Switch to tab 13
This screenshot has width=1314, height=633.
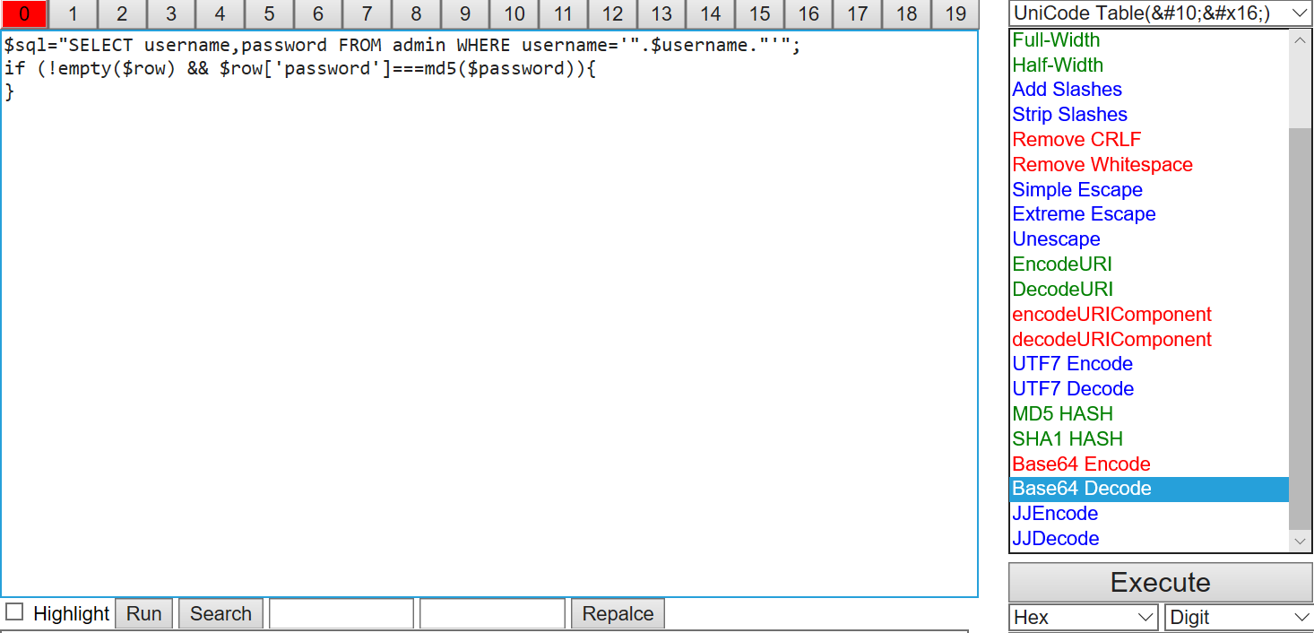661,13
